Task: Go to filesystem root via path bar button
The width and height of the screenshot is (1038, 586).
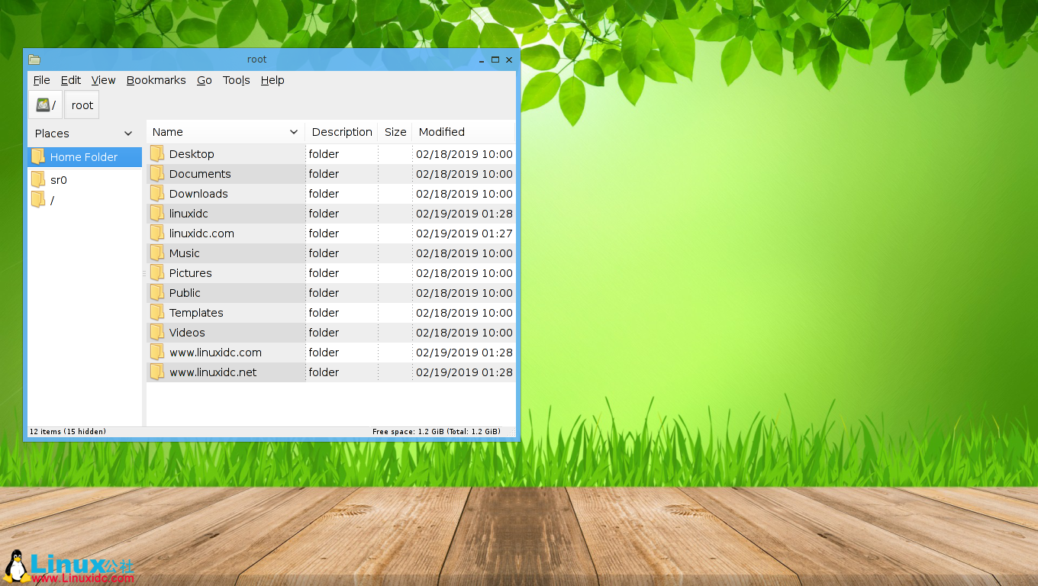Action: point(45,105)
